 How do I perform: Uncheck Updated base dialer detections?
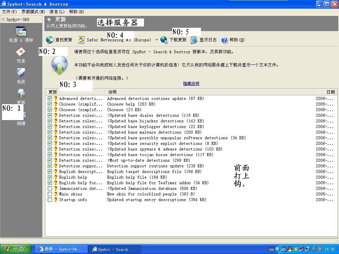[x=50, y=115]
